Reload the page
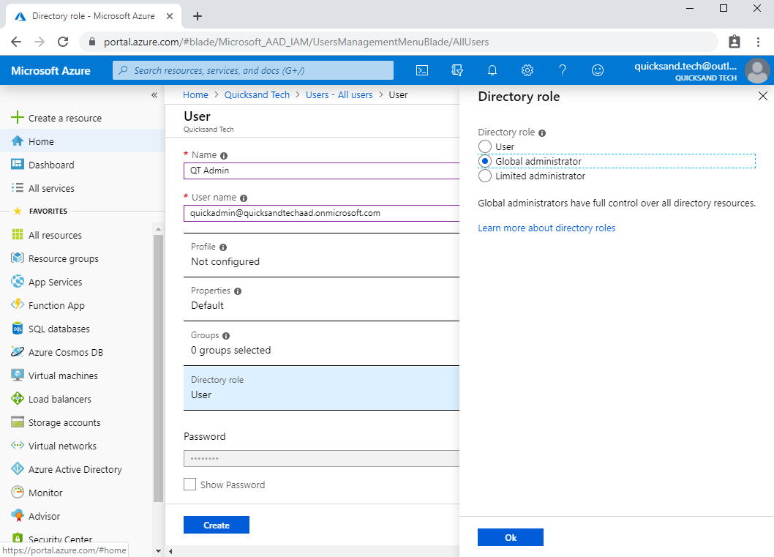The height and width of the screenshot is (557, 774). point(63,42)
